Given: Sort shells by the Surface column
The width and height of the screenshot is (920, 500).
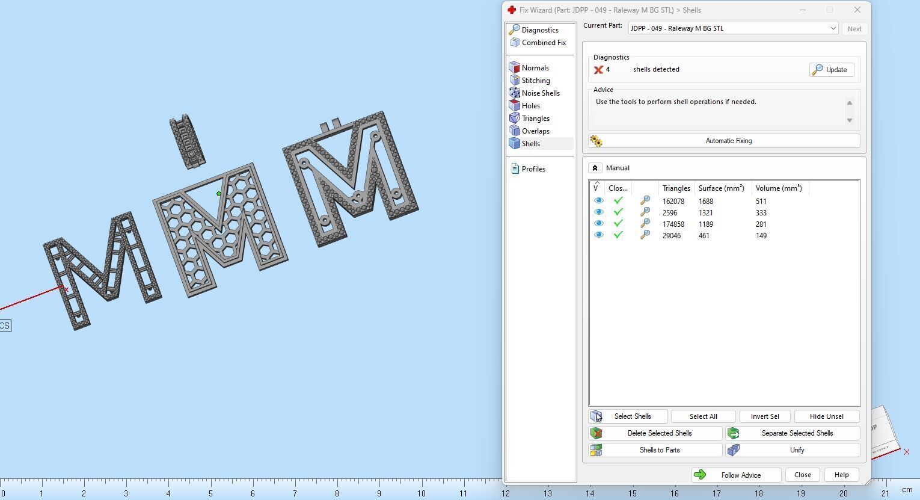Looking at the screenshot, I should point(722,188).
